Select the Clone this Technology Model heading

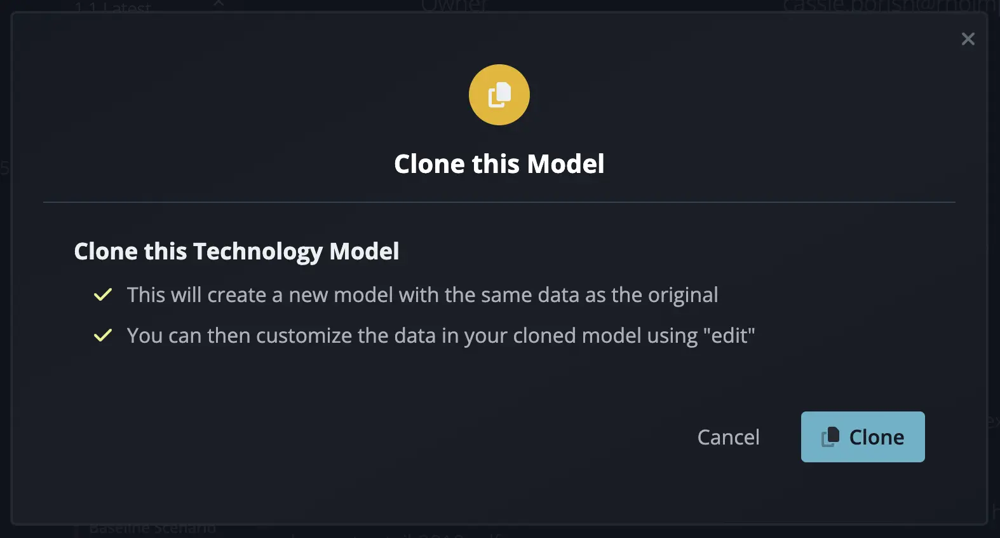(236, 251)
